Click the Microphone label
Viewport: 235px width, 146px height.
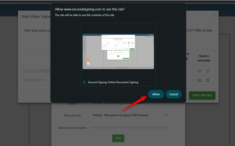73,115
